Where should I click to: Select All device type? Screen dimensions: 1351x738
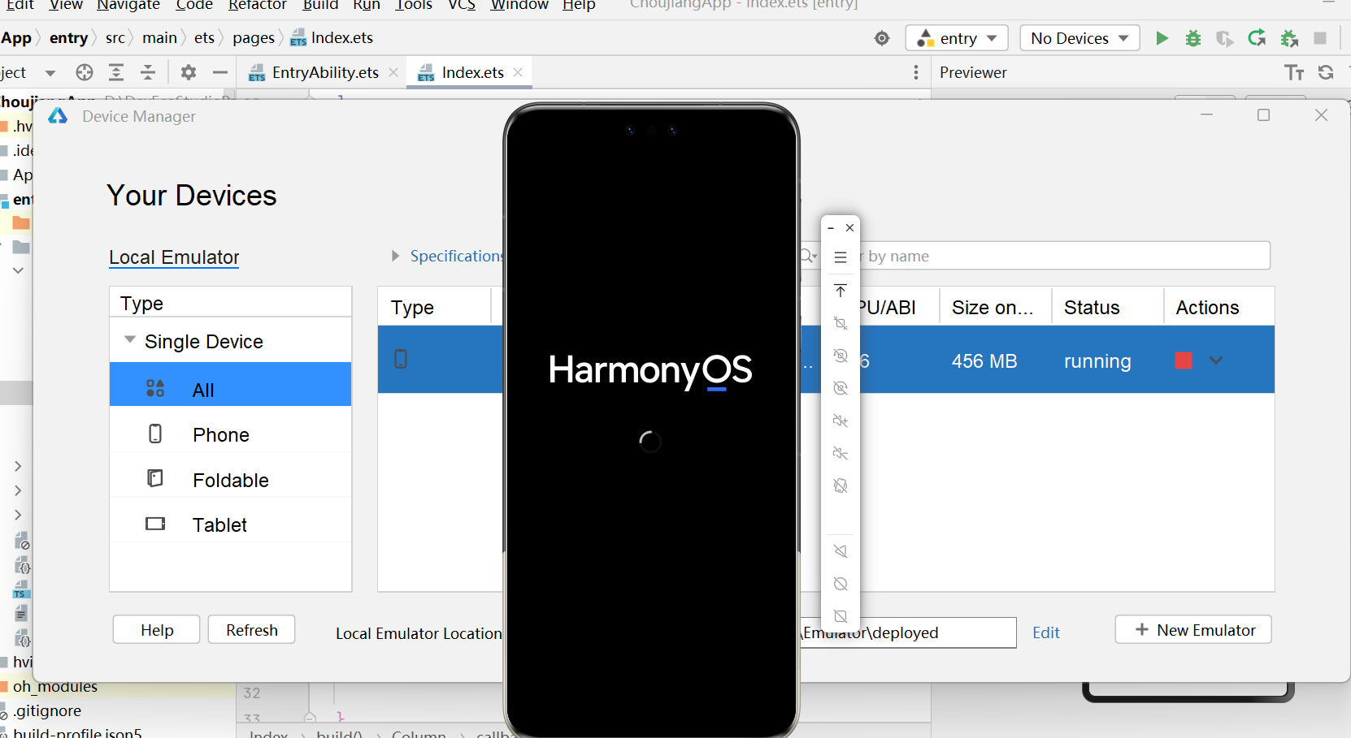pos(230,384)
